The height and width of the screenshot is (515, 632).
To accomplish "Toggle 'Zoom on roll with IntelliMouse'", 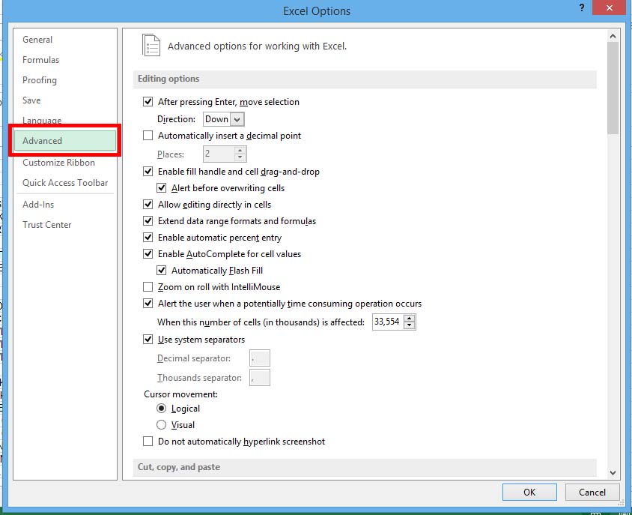I will point(148,286).
